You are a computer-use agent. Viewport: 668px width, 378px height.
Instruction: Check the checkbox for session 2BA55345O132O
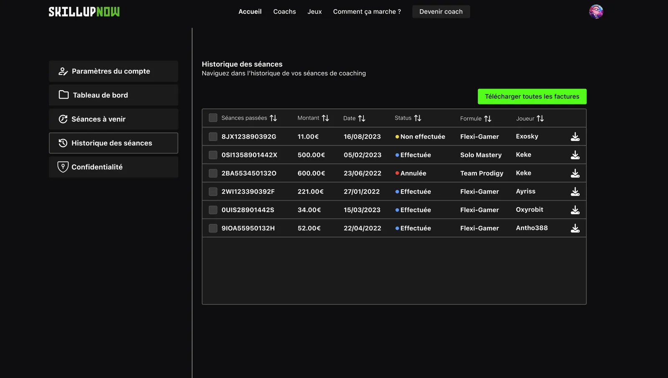213,173
